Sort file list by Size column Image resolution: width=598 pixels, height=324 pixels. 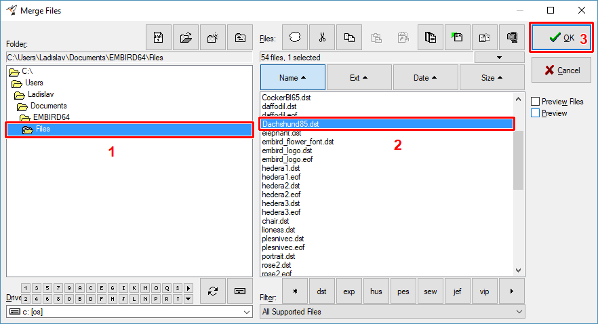pos(492,78)
